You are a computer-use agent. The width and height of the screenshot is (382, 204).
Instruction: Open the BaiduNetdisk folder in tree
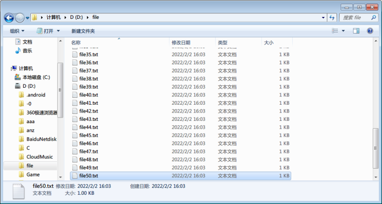41,139
